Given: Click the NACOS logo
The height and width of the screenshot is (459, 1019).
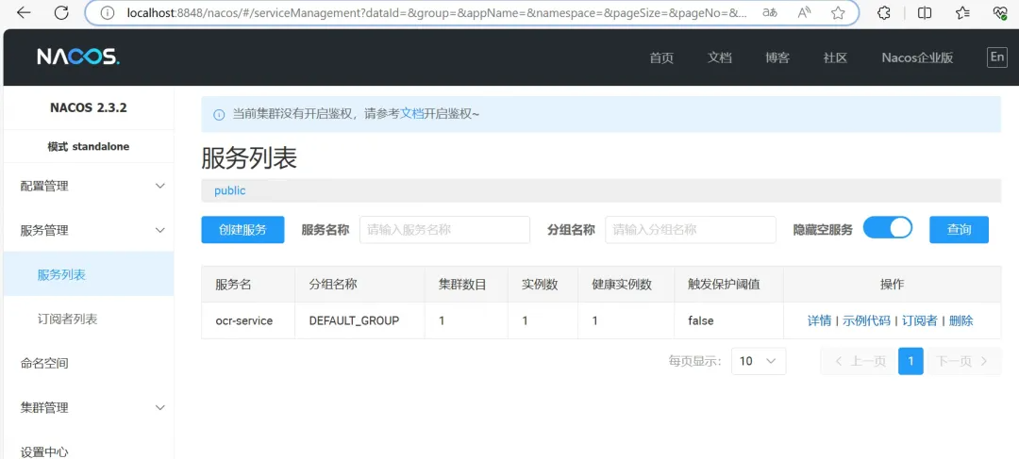Looking at the screenshot, I should click(x=78, y=57).
